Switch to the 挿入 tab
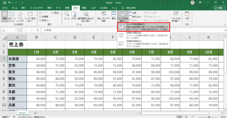The height and width of the screenshot is (118, 227). 24,8
